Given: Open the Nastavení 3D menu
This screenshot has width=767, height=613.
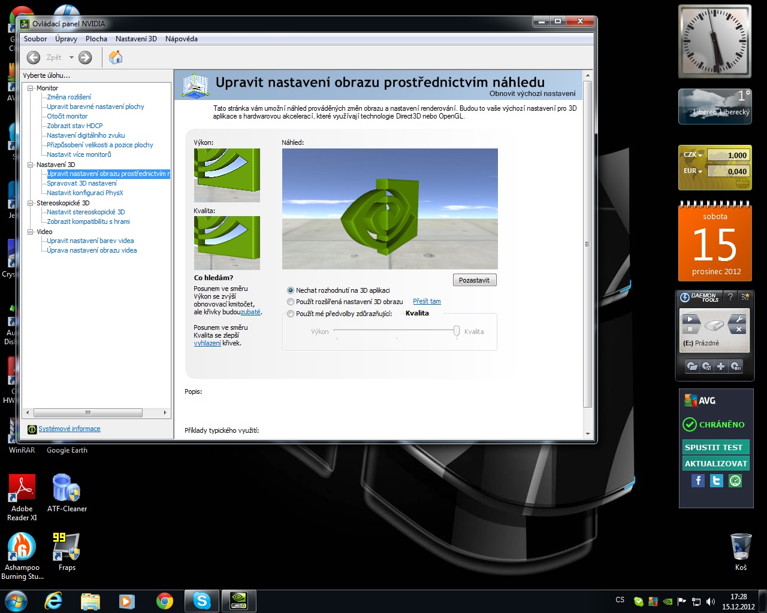Looking at the screenshot, I should click(x=136, y=39).
